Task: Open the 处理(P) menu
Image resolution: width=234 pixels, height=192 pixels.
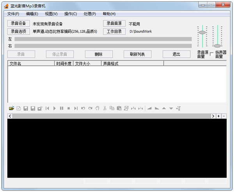Action: (x=90, y=14)
